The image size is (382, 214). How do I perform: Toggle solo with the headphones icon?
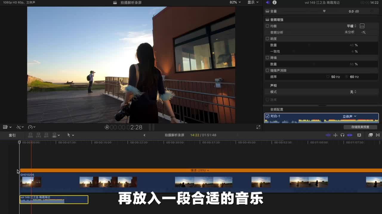pyautogui.click(x=342, y=135)
